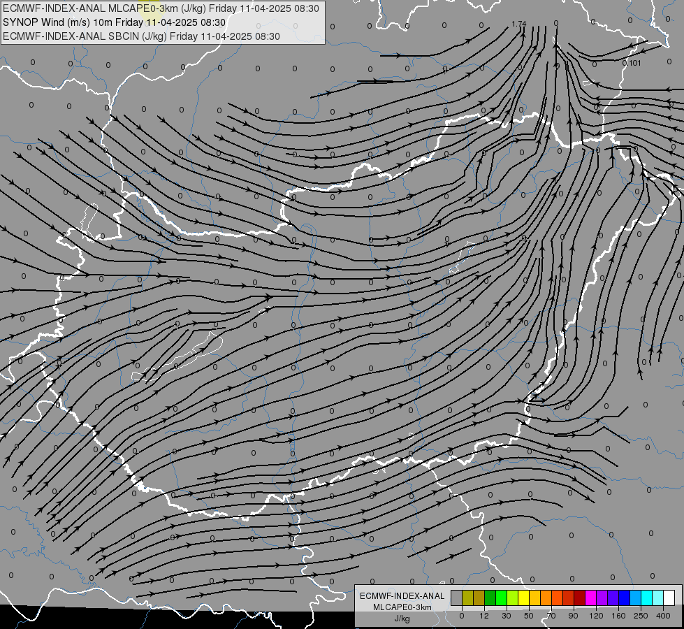Select the pure blue legend swatch

pos(624,598)
